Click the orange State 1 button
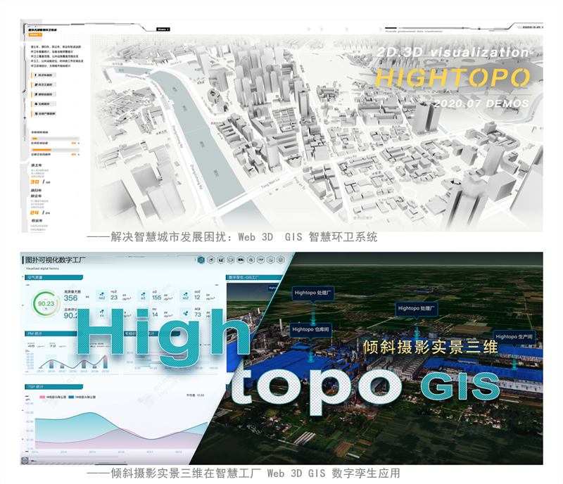Image resolution: width=563 pixels, height=484 pixels. [x=35, y=35]
